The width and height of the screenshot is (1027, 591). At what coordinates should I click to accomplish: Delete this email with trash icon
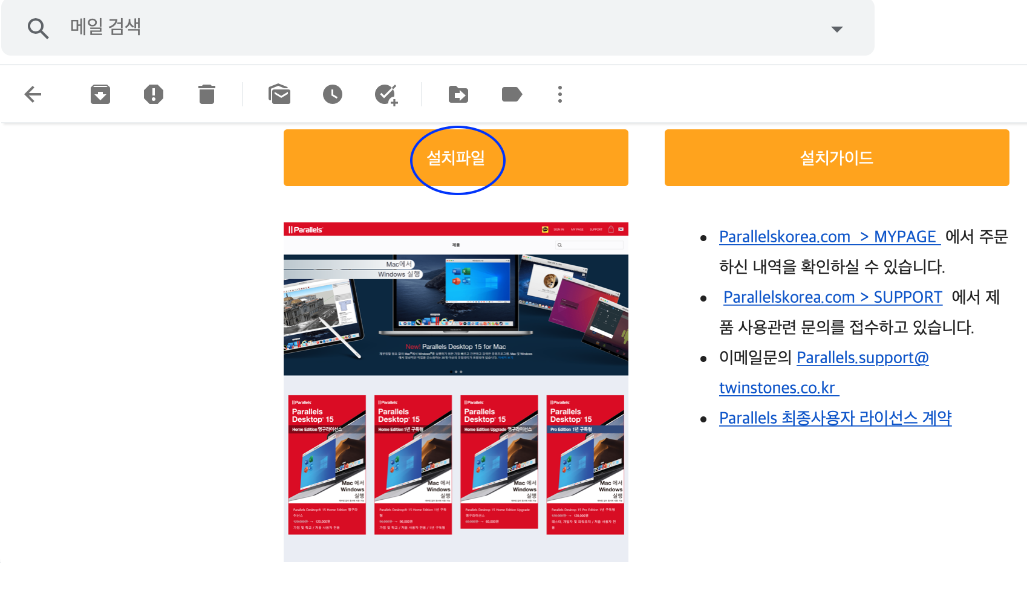(207, 94)
